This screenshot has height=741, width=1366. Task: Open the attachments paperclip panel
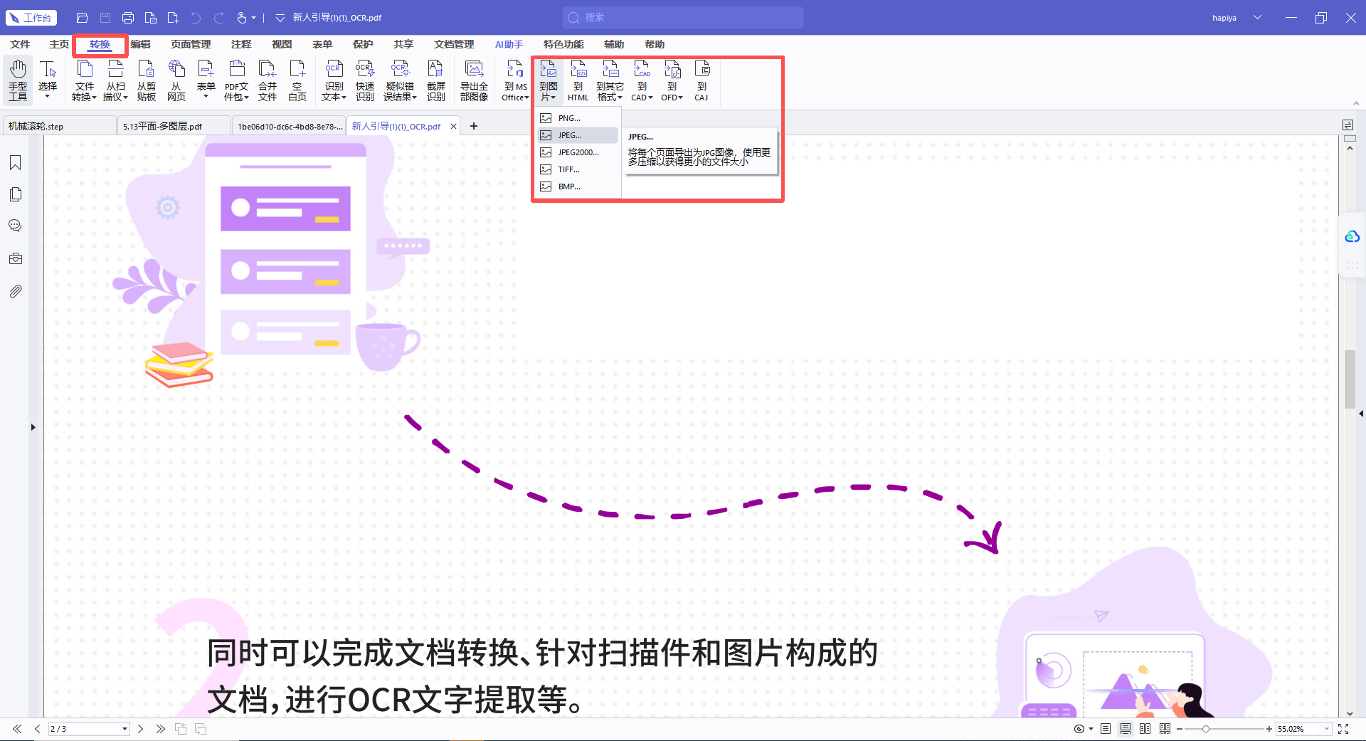coord(15,291)
